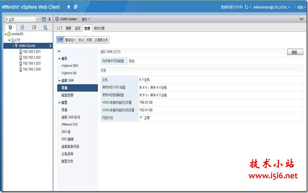308x193 pixels.
Task: Open DRS 组 settings
Action: (x=66, y=132)
